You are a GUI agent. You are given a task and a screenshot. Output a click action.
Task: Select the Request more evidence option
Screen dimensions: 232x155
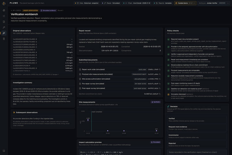click(x=197, y=128)
